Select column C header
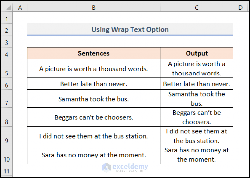 pos(197,7)
